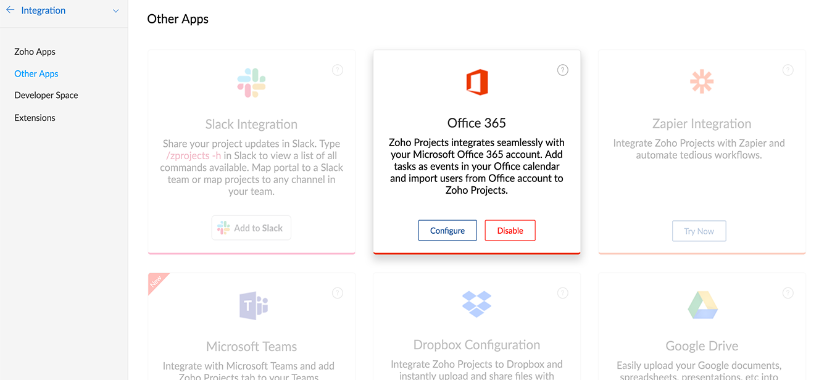Open help icon on Google Drive card

tap(788, 293)
